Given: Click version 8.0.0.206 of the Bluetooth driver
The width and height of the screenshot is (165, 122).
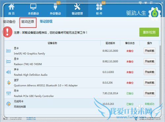Looking at the screenshot, I should (108, 83).
